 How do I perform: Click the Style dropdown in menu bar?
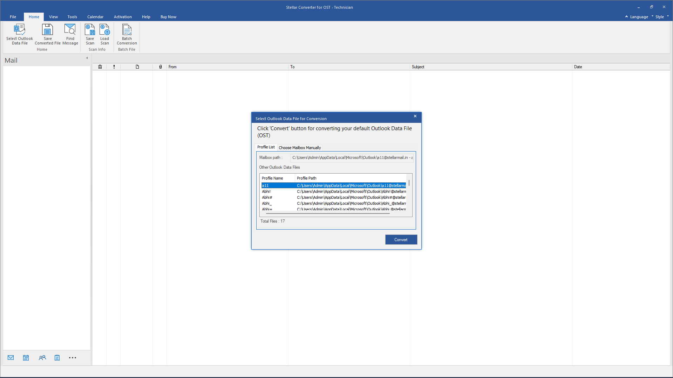(x=662, y=16)
